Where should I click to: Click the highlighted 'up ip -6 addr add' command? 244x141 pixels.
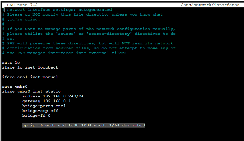point(44,125)
